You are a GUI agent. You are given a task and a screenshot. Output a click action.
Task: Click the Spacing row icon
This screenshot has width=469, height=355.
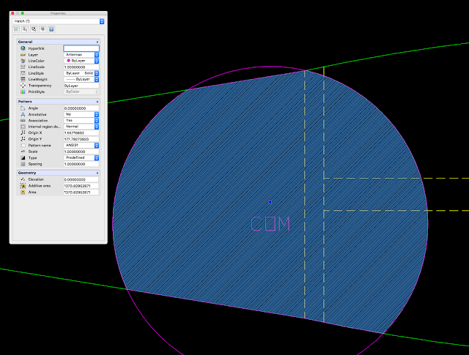coord(23,164)
